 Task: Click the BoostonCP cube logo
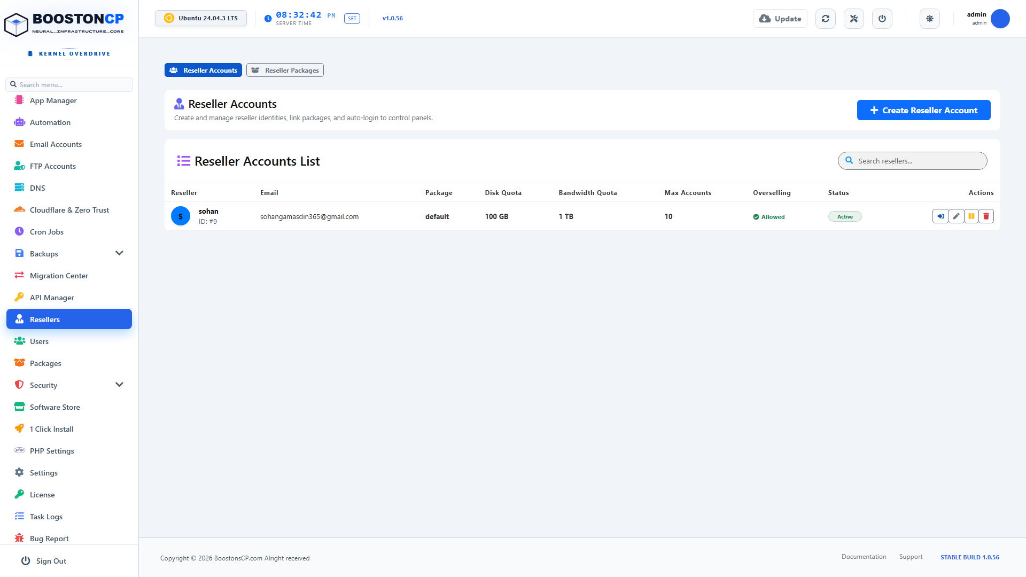16,25
